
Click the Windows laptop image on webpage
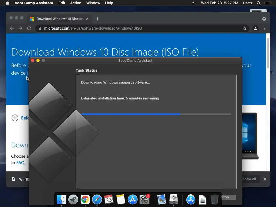tap(250, 136)
